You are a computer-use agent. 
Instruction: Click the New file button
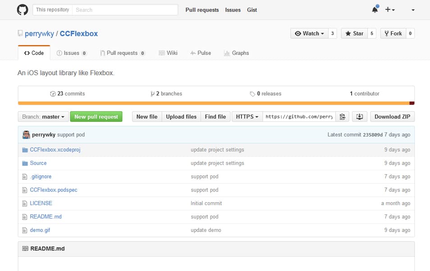click(x=147, y=117)
